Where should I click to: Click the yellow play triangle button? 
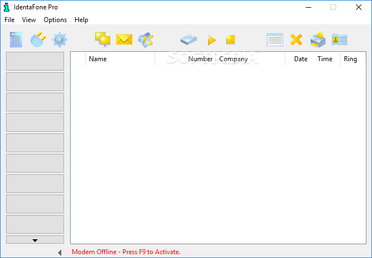point(211,40)
